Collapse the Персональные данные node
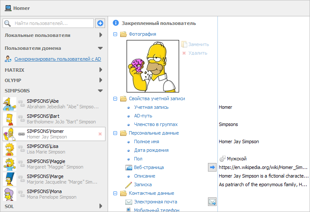The height and width of the screenshot is (212, 310). click(x=115, y=133)
